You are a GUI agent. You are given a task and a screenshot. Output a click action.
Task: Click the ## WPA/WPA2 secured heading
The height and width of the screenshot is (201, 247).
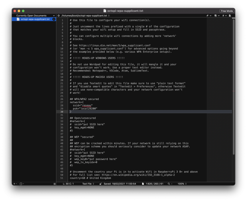(x=84, y=99)
